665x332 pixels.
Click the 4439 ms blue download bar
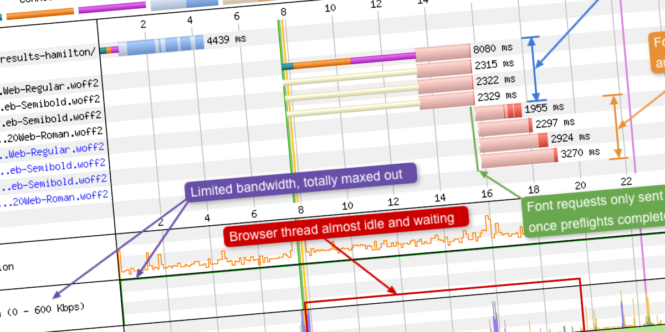click(x=161, y=45)
